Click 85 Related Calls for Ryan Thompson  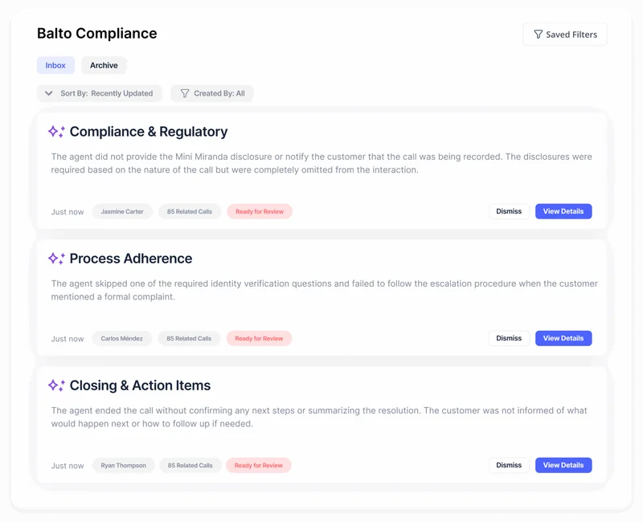(x=190, y=466)
